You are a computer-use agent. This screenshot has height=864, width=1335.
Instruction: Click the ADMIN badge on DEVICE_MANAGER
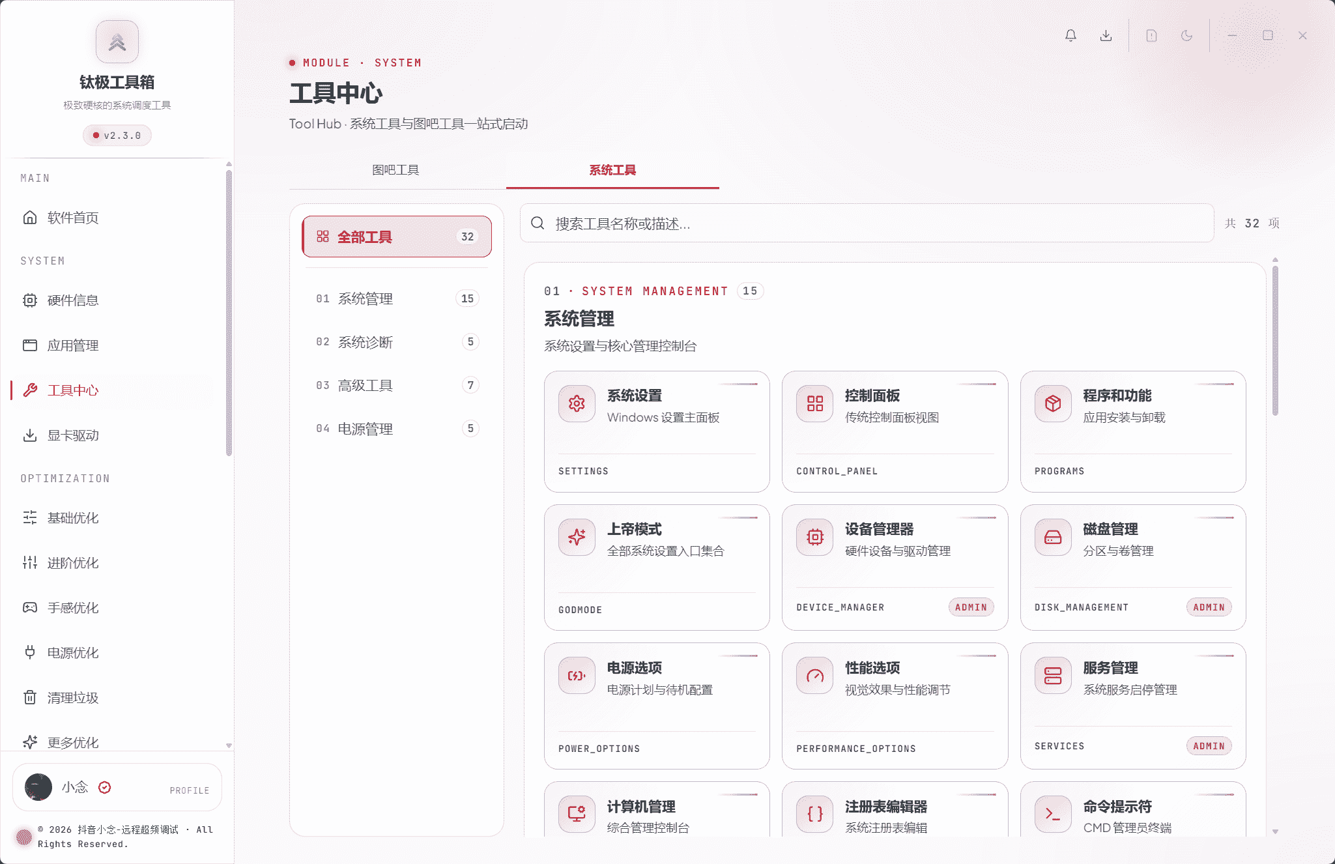click(971, 607)
